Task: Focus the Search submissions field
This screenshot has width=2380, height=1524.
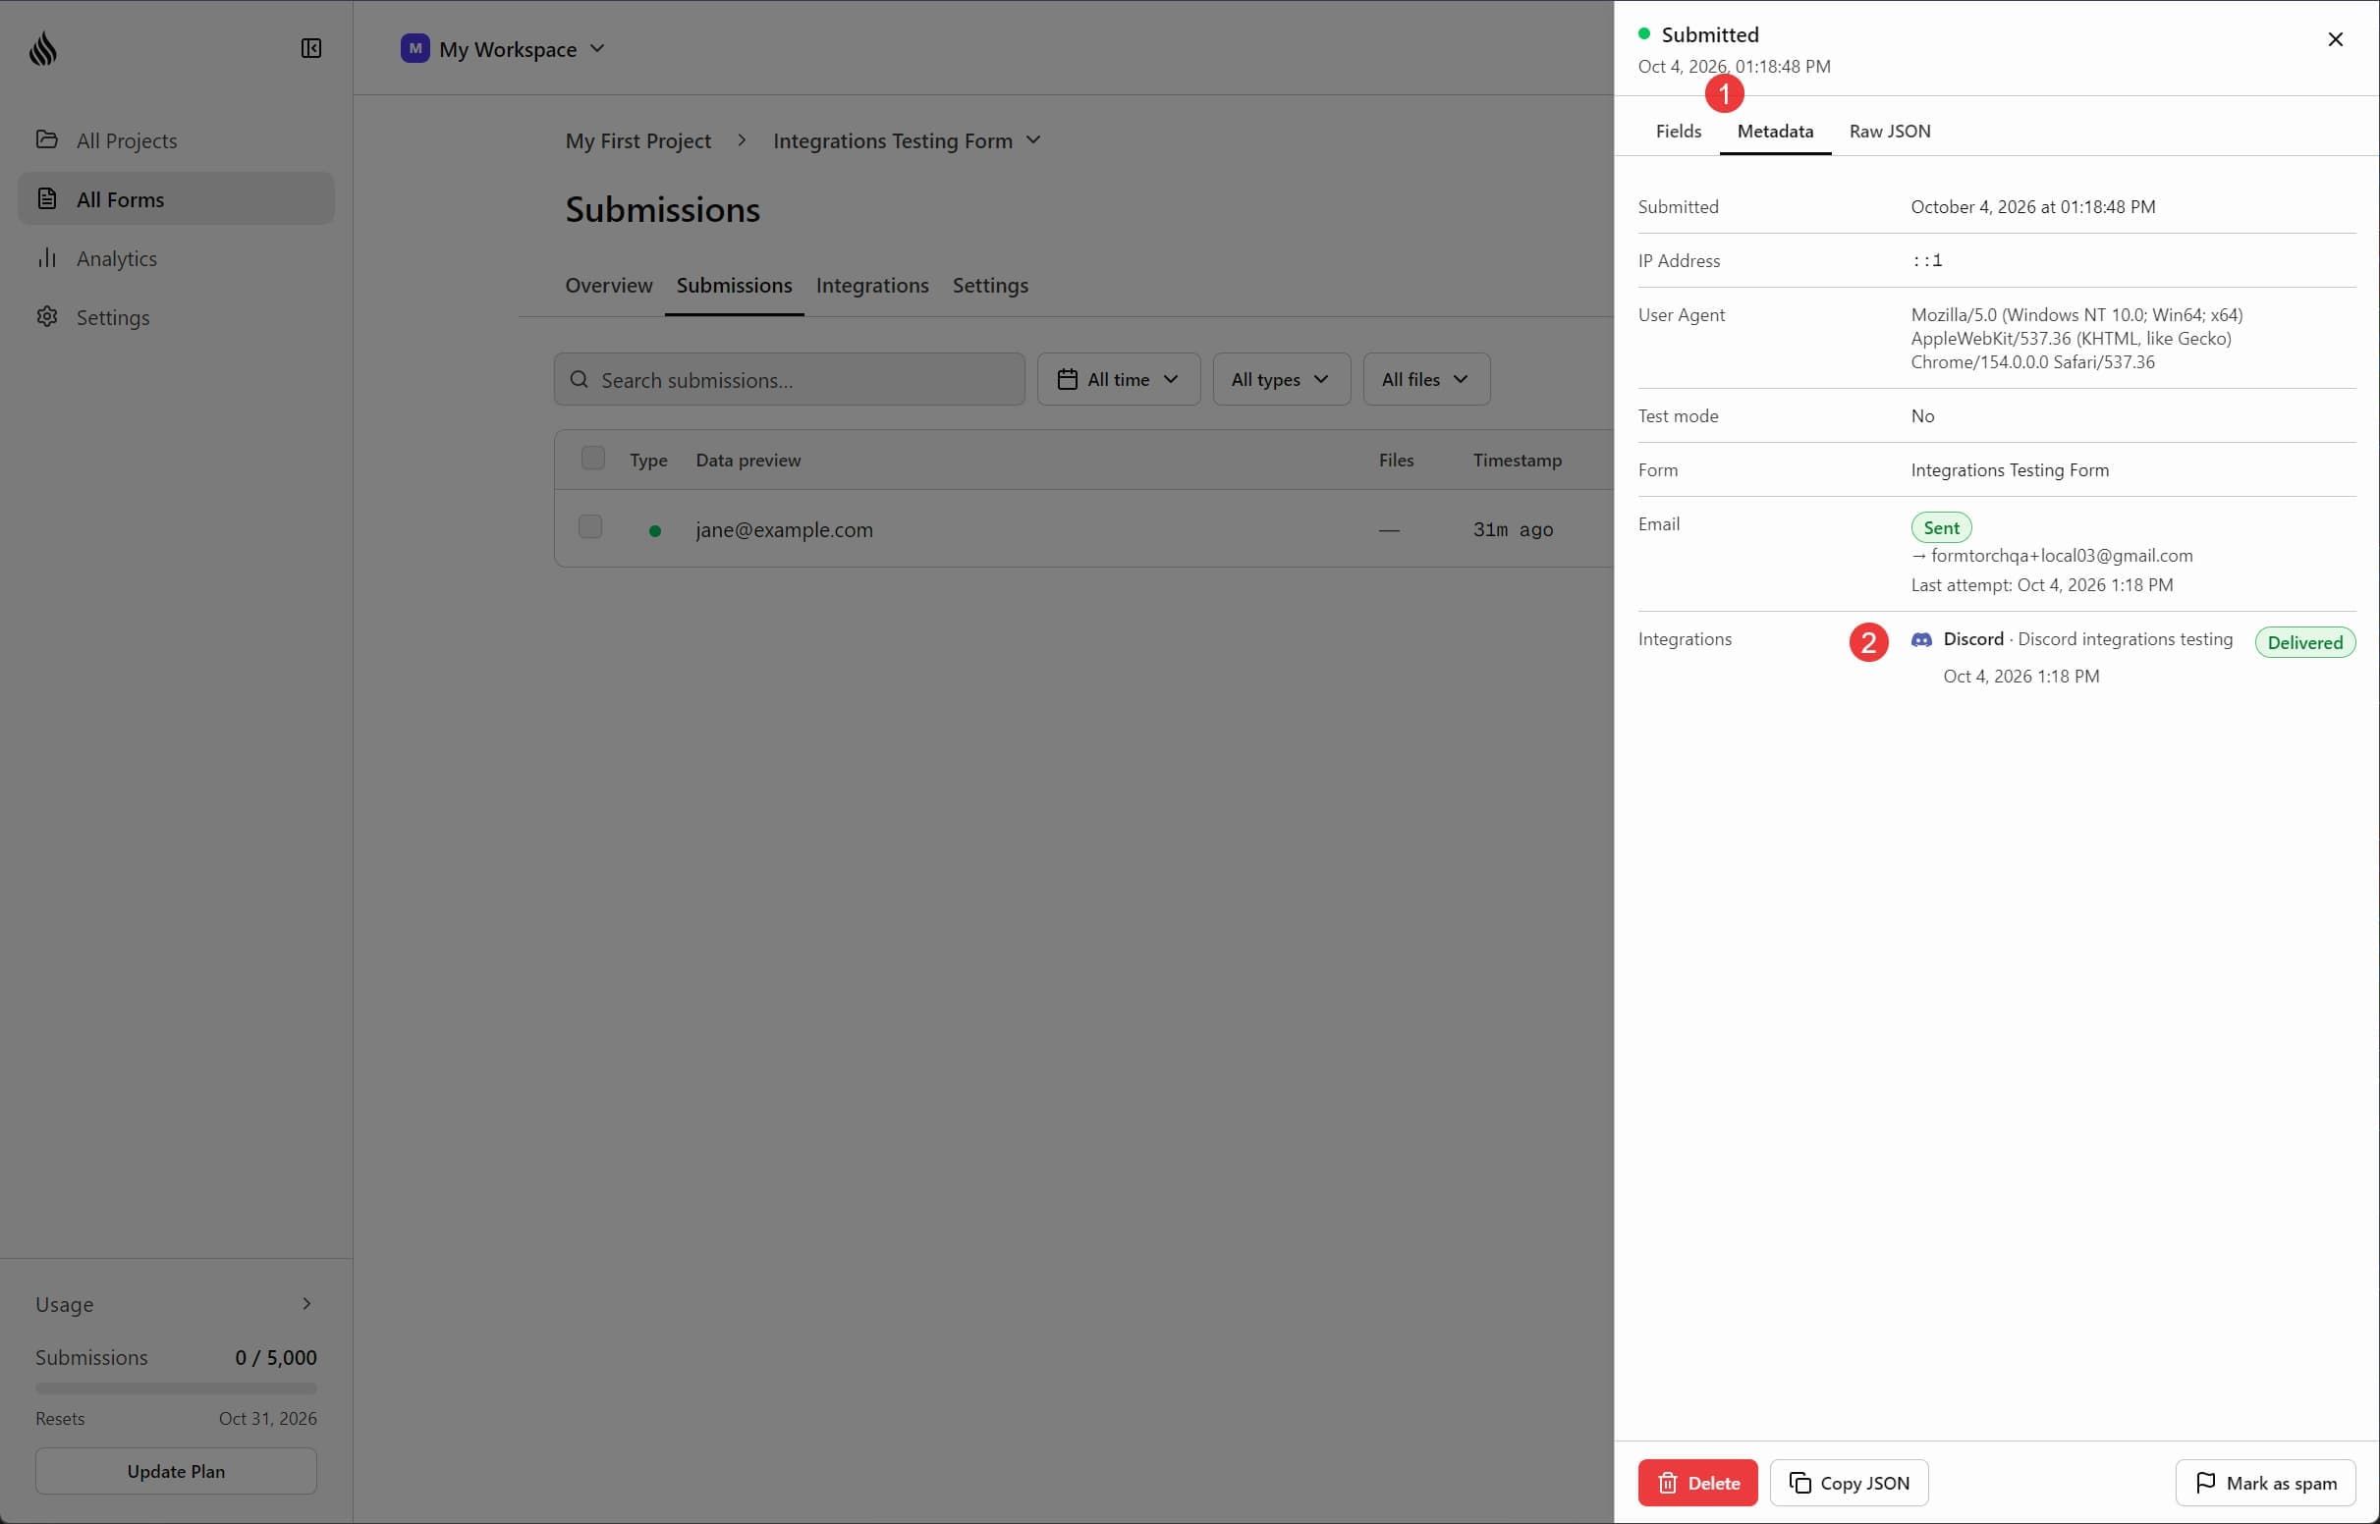Action: coord(789,379)
